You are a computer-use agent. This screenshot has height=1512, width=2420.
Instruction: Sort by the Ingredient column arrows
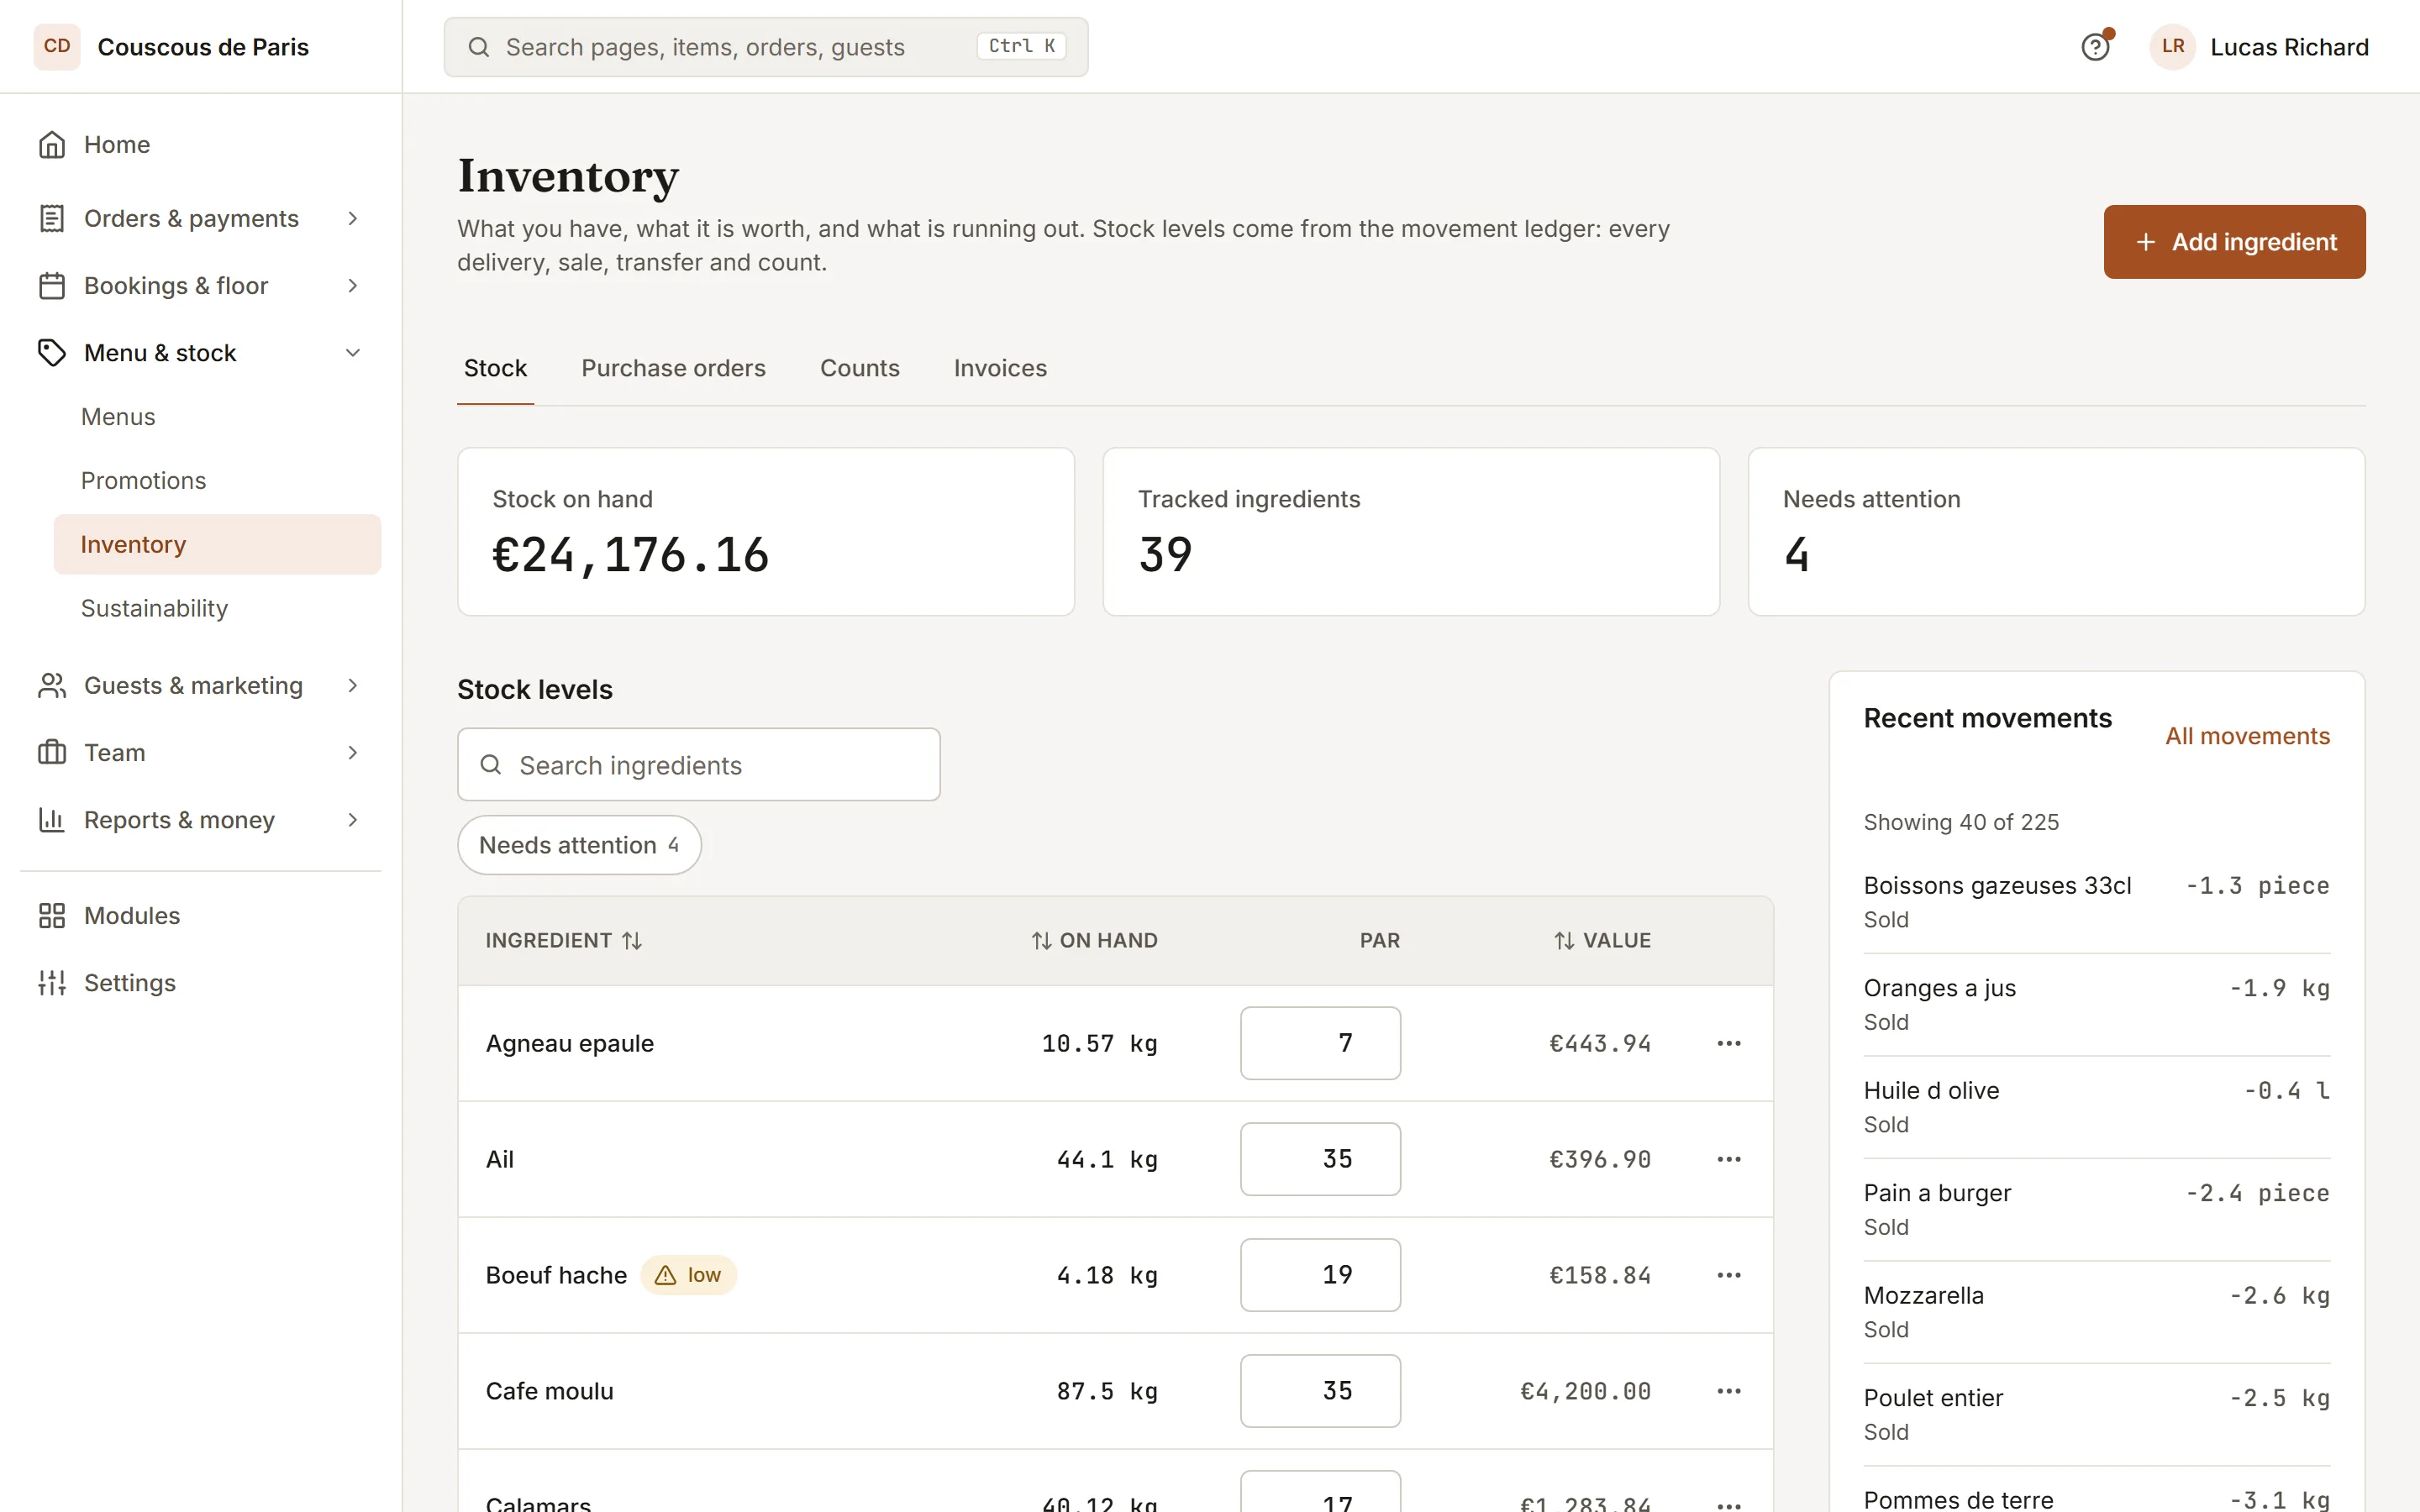pos(632,941)
